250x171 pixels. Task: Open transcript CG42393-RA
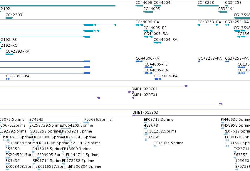[17, 51]
